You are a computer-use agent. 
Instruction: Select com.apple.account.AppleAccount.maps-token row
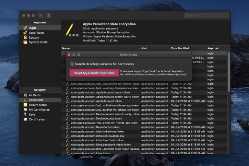144,92
